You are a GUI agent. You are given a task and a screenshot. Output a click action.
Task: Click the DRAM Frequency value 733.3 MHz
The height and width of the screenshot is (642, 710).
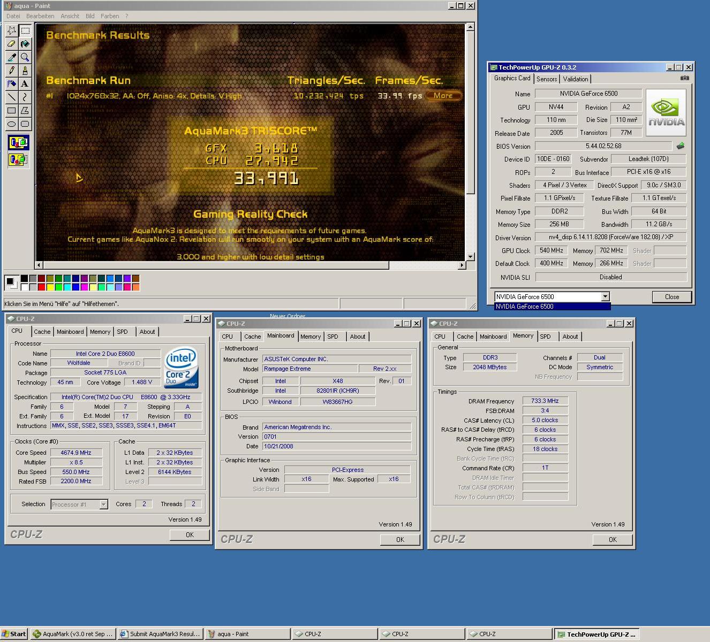545,401
